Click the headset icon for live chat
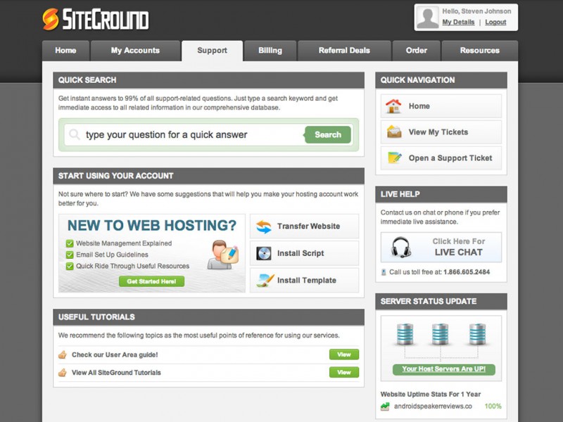 (400, 248)
